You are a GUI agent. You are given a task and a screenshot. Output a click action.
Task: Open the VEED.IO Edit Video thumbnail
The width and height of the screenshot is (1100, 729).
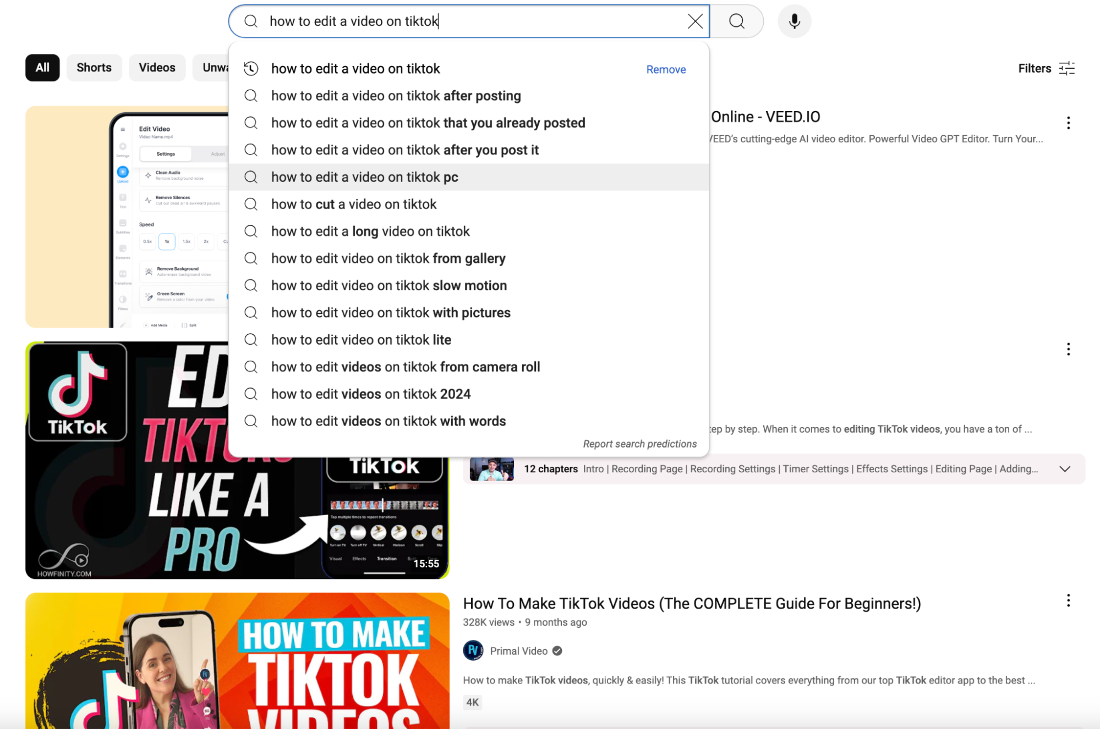point(127,217)
